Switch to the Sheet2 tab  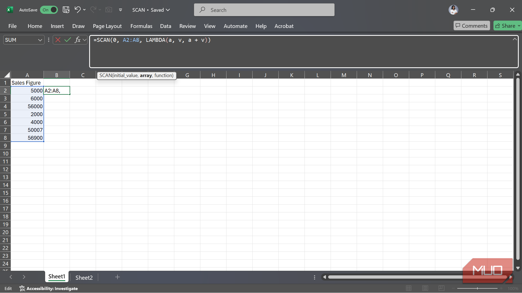(x=84, y=277)
